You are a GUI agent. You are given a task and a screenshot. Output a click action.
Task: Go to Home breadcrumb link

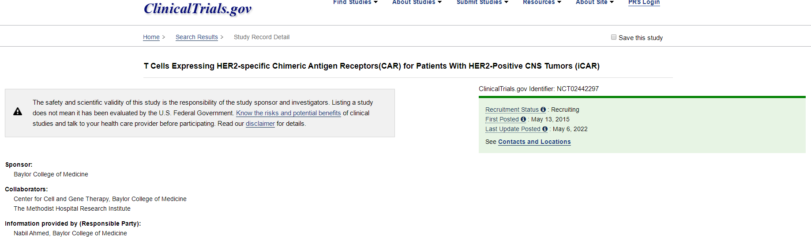coord(151,37)
